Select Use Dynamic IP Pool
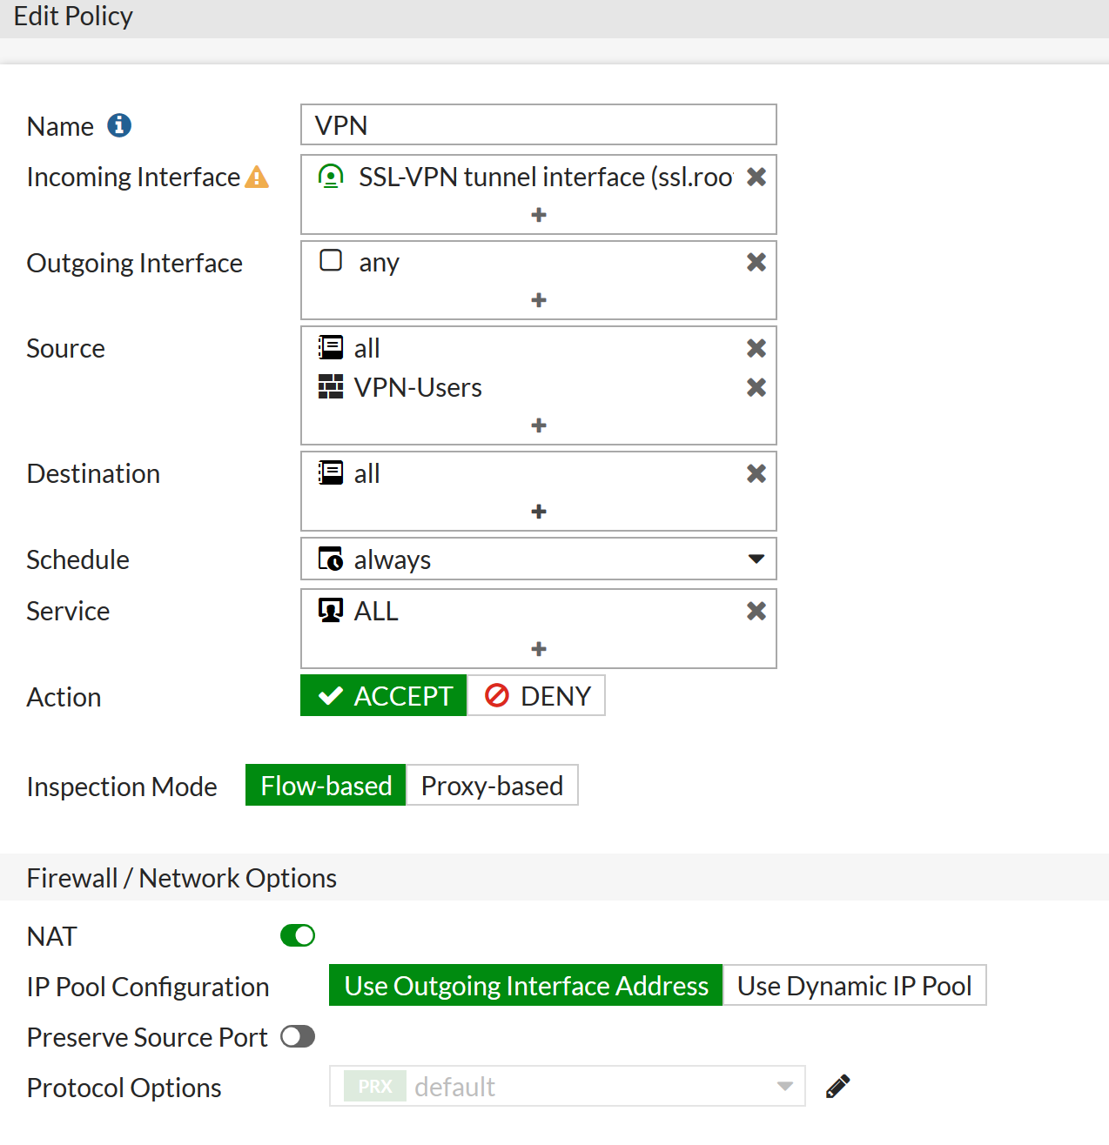This screenshot has width=1109, height=1145. pos(854,986)
